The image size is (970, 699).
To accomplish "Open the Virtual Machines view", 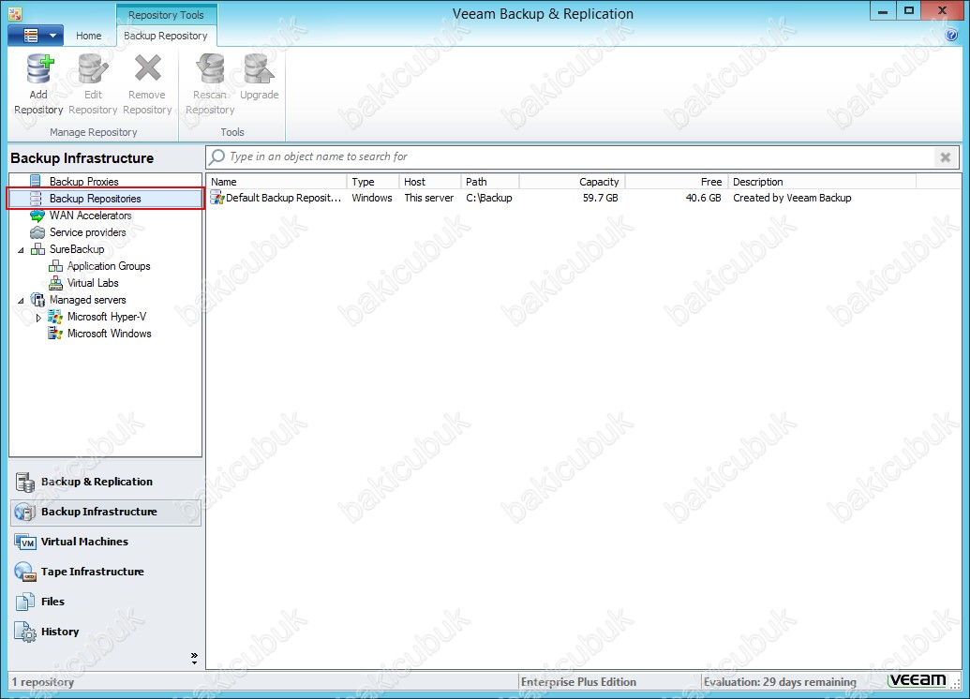I will 105,542.
